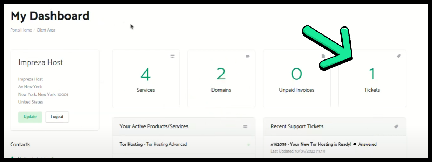Select the Client Area breadcrumb

46,30
